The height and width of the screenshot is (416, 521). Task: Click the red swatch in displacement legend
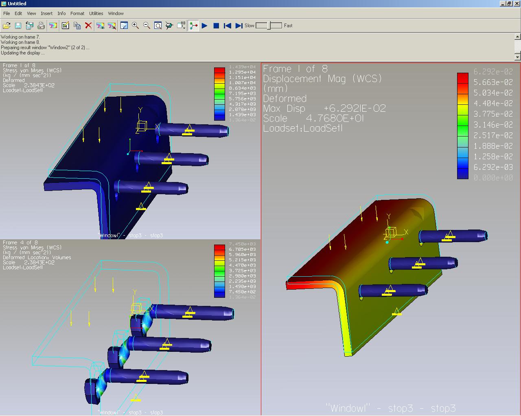click(x=462, y=78)
